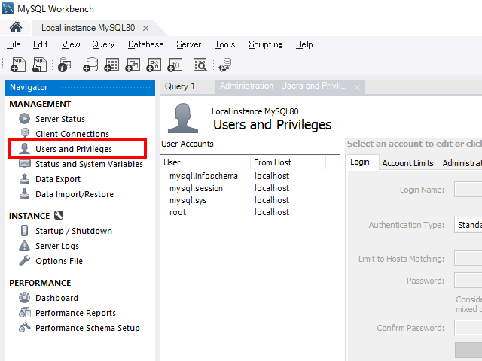Close the Local instance MySQL80 tab

[146, 28]
